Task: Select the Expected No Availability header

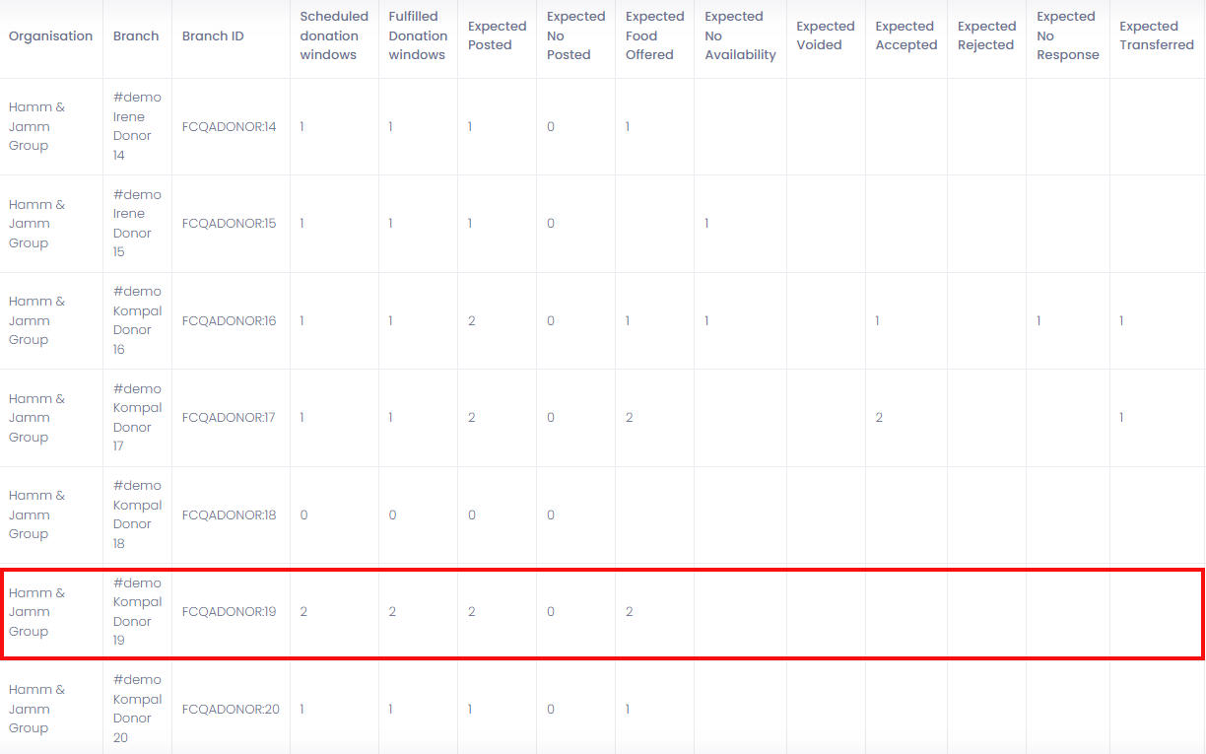Action: coord(740,36)
